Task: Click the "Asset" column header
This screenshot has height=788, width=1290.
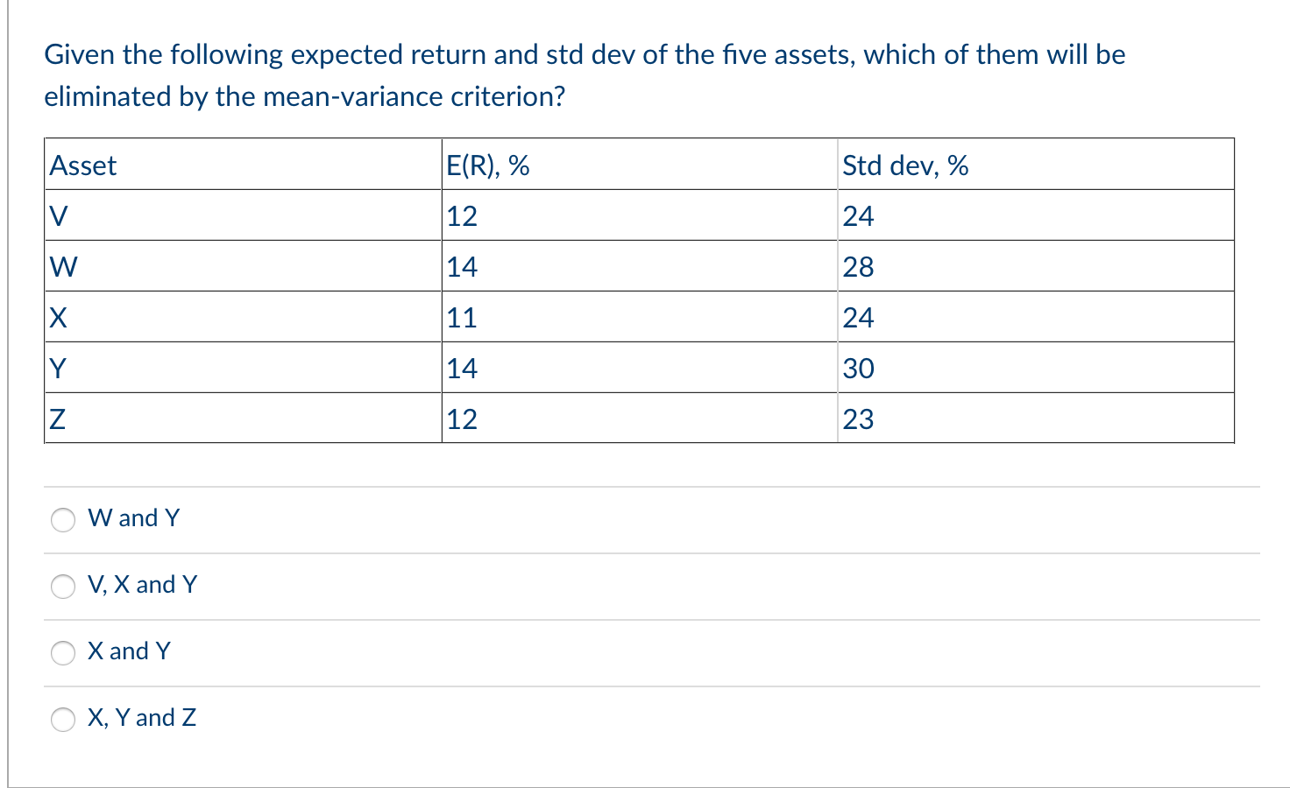Action: 82,165
